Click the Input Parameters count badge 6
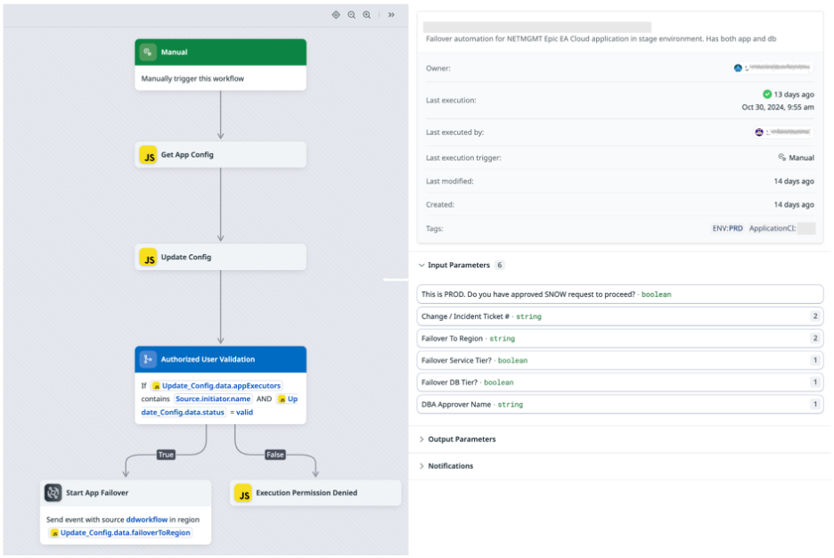Screen dimensions: 834x558 pyautogui.click(x=500, y=265)
